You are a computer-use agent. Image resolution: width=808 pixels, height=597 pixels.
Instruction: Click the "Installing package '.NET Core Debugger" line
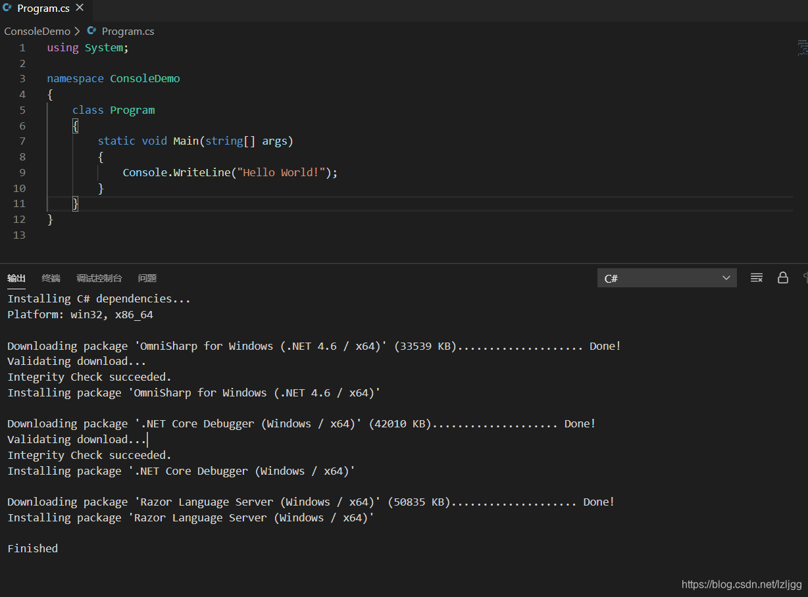click(x=182, y=471)
